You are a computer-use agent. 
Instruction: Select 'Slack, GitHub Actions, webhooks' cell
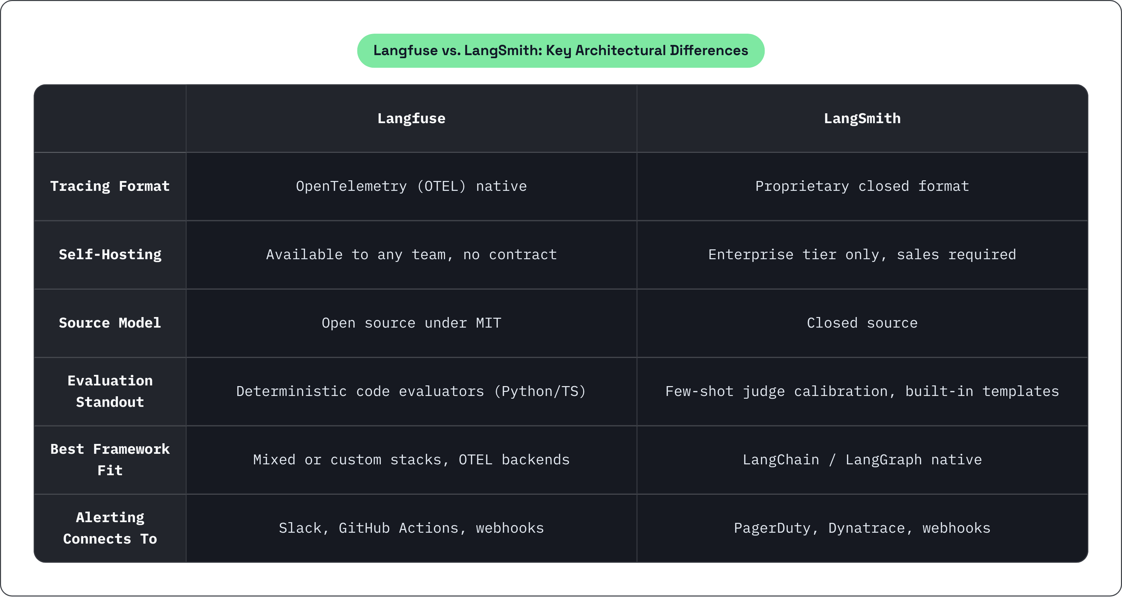tap(411, 528)
